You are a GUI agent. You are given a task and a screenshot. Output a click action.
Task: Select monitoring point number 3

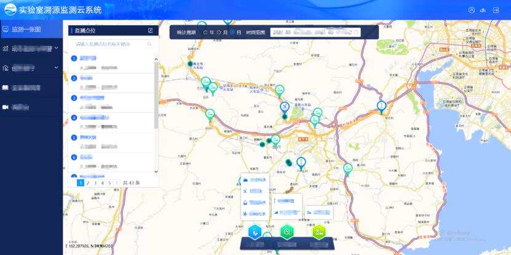(111, 102)
